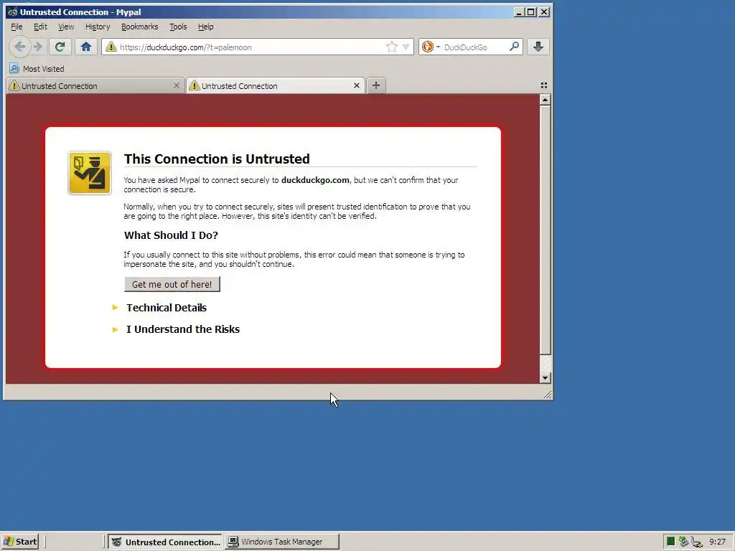735x551 pixels.
Task: Click the 'This Connection is Untrusted' heading
Action: [217, 159]
